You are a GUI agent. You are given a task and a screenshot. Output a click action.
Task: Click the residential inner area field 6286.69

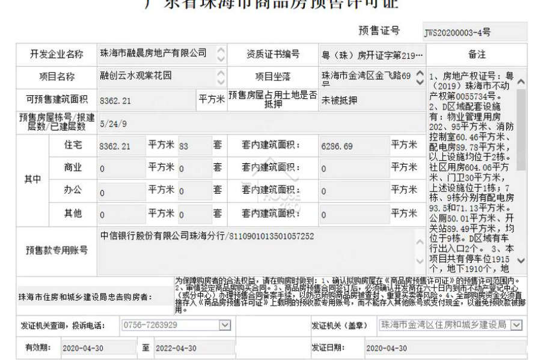tap(355, 146)
